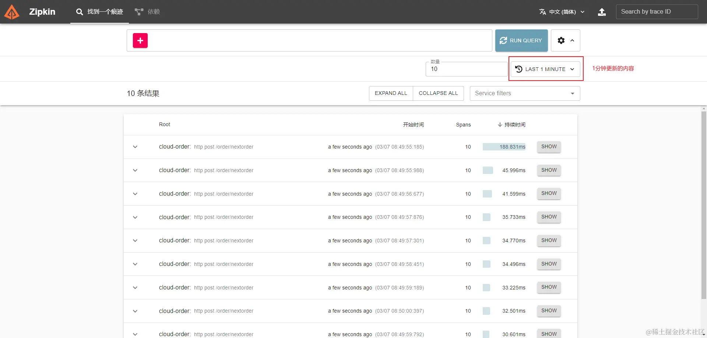Click the Zipkin title text
The height and width of the screenshot is (338, 707).
point(42,12)
